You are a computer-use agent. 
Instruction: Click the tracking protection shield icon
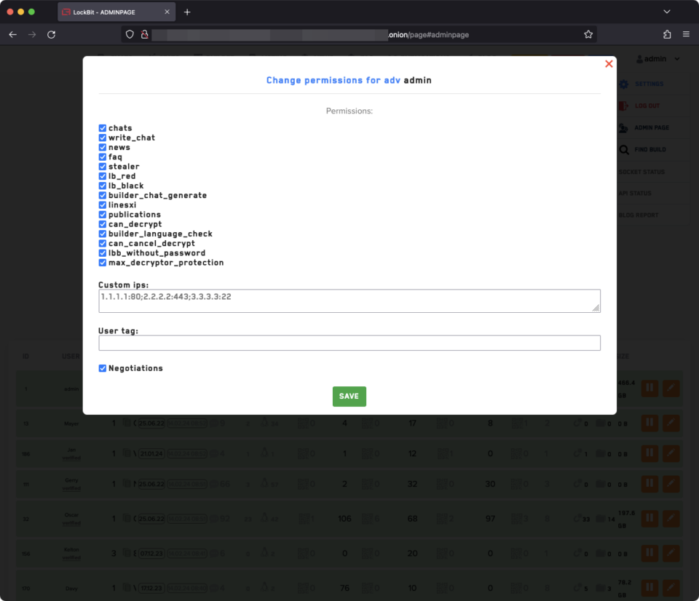coord(130,34)
